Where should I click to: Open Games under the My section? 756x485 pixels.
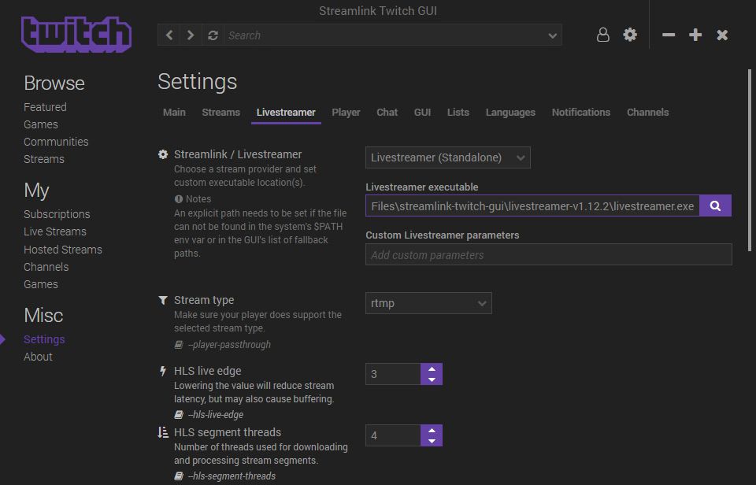(41, 284)
